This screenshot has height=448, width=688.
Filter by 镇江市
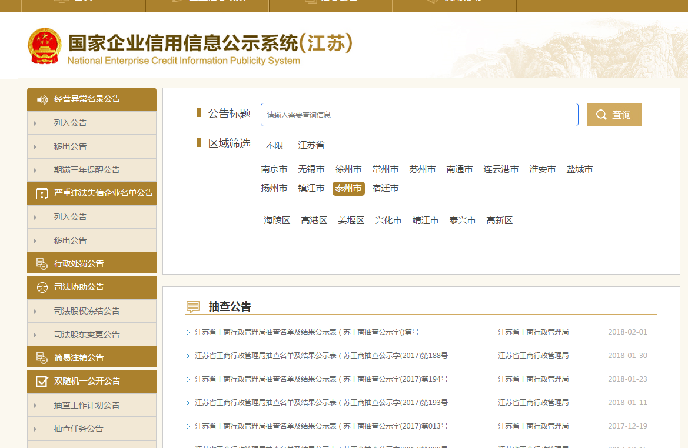[x=311, y=188]
